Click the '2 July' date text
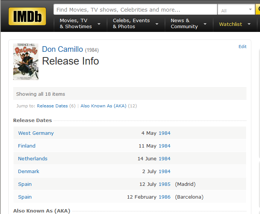The height and width of the screenshot is (214, 260). coord(149,171)
